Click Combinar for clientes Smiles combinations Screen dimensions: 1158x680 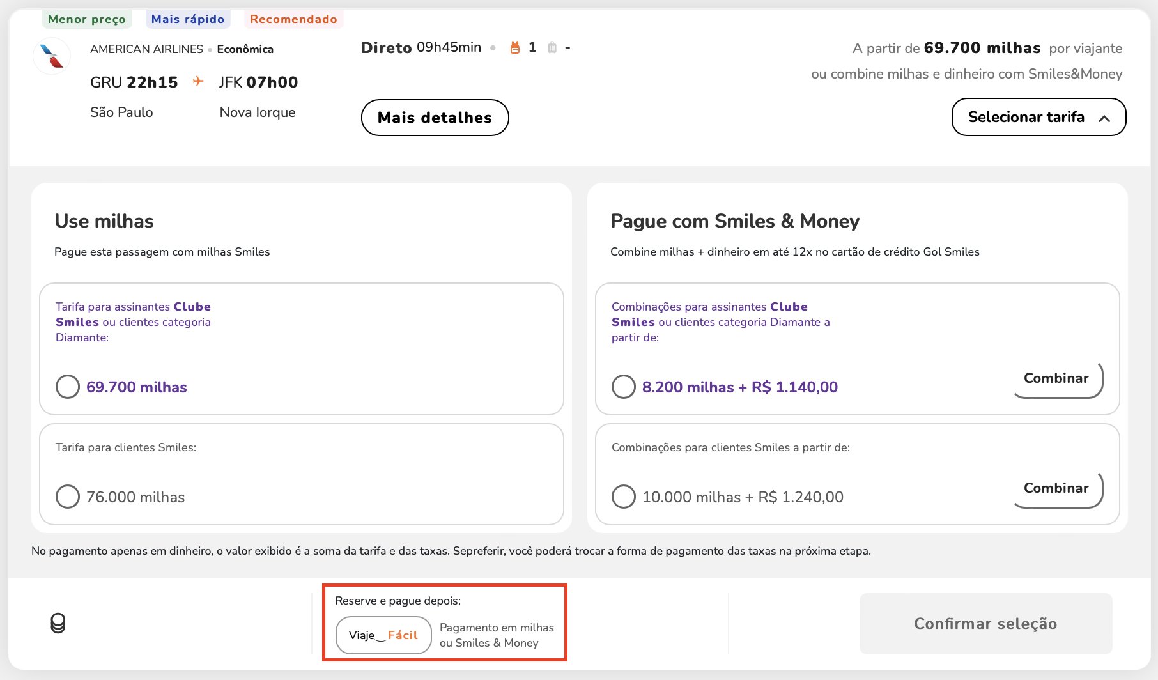click(x=1058, y=489)
